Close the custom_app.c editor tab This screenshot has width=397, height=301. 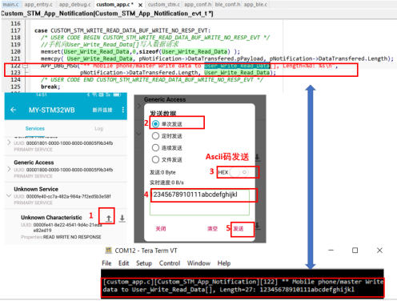140,5
